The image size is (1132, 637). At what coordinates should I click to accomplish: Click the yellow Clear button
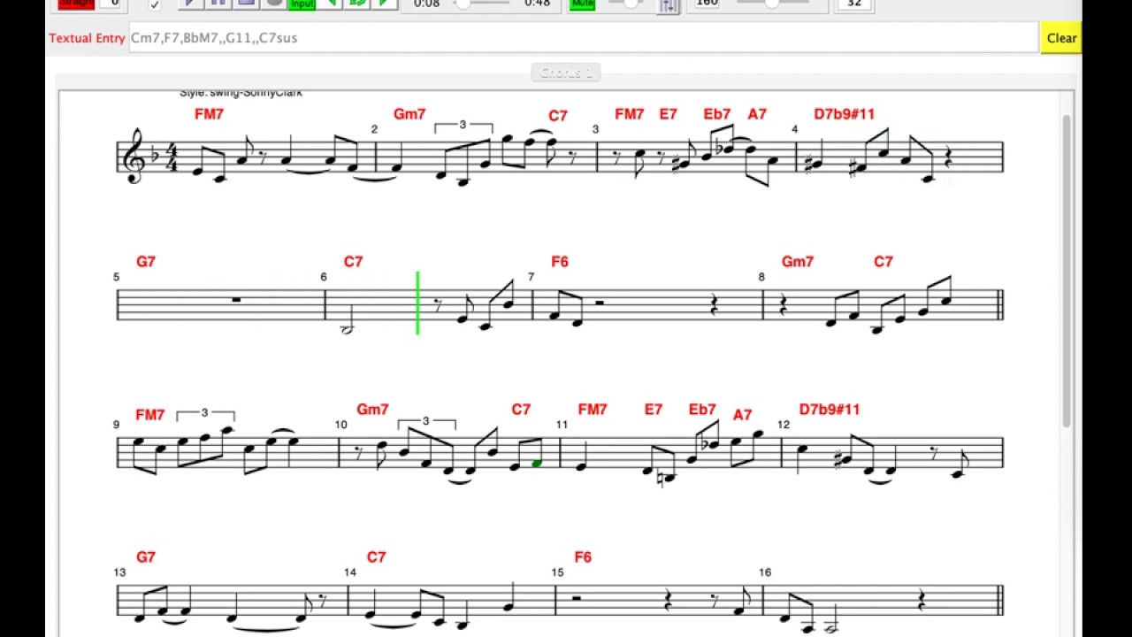(x=1061, y=38)
